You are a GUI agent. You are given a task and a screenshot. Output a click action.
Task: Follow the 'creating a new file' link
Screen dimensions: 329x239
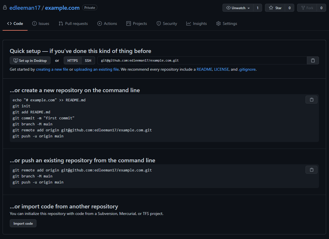(x=52, y=69)
